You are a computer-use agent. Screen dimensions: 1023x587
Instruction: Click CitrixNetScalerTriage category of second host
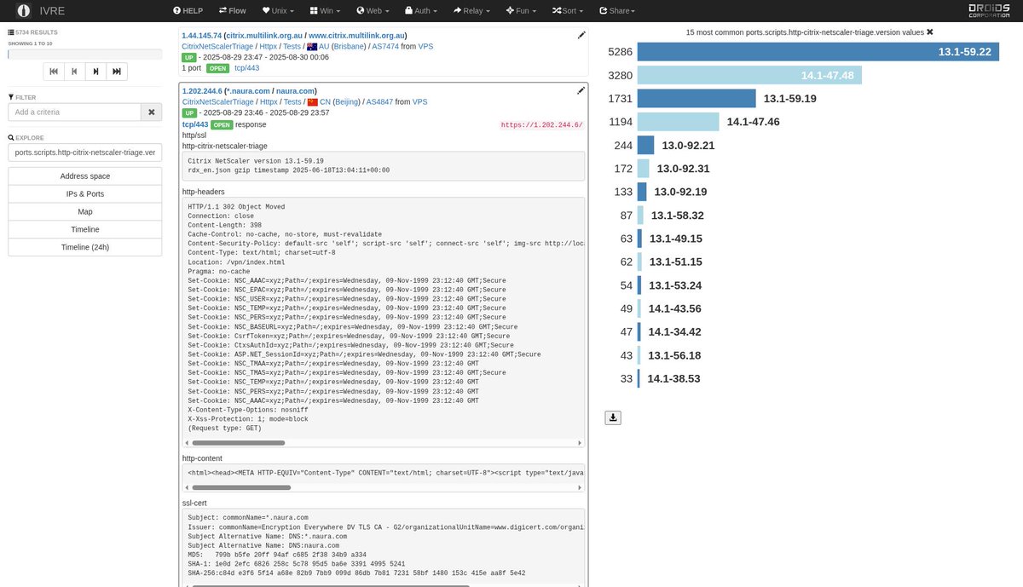click(217, 101)
